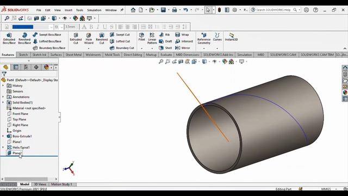The image size is (348, 196).
Task: Open the Home icon in title bar
Action: 133,10
